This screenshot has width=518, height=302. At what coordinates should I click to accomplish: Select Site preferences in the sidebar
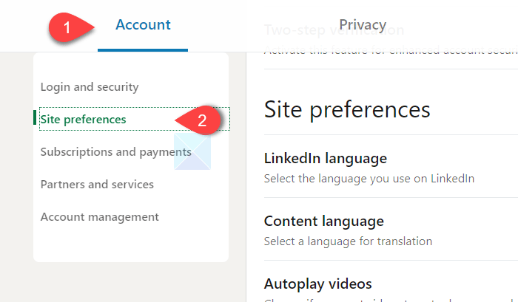click(x=84, y=120)
